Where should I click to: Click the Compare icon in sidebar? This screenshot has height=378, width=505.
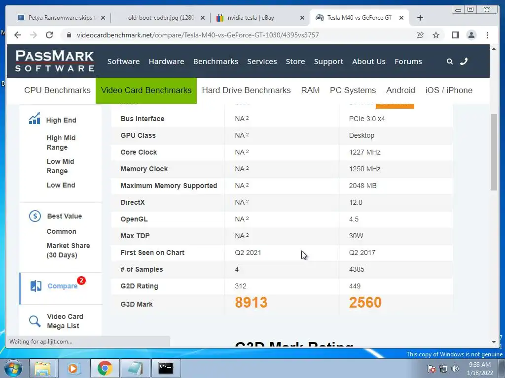[36, 286]
